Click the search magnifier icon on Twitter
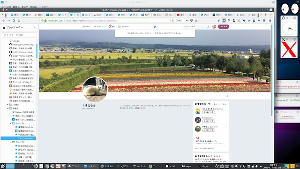Screen dimensions: 300x169 point(208,27)
